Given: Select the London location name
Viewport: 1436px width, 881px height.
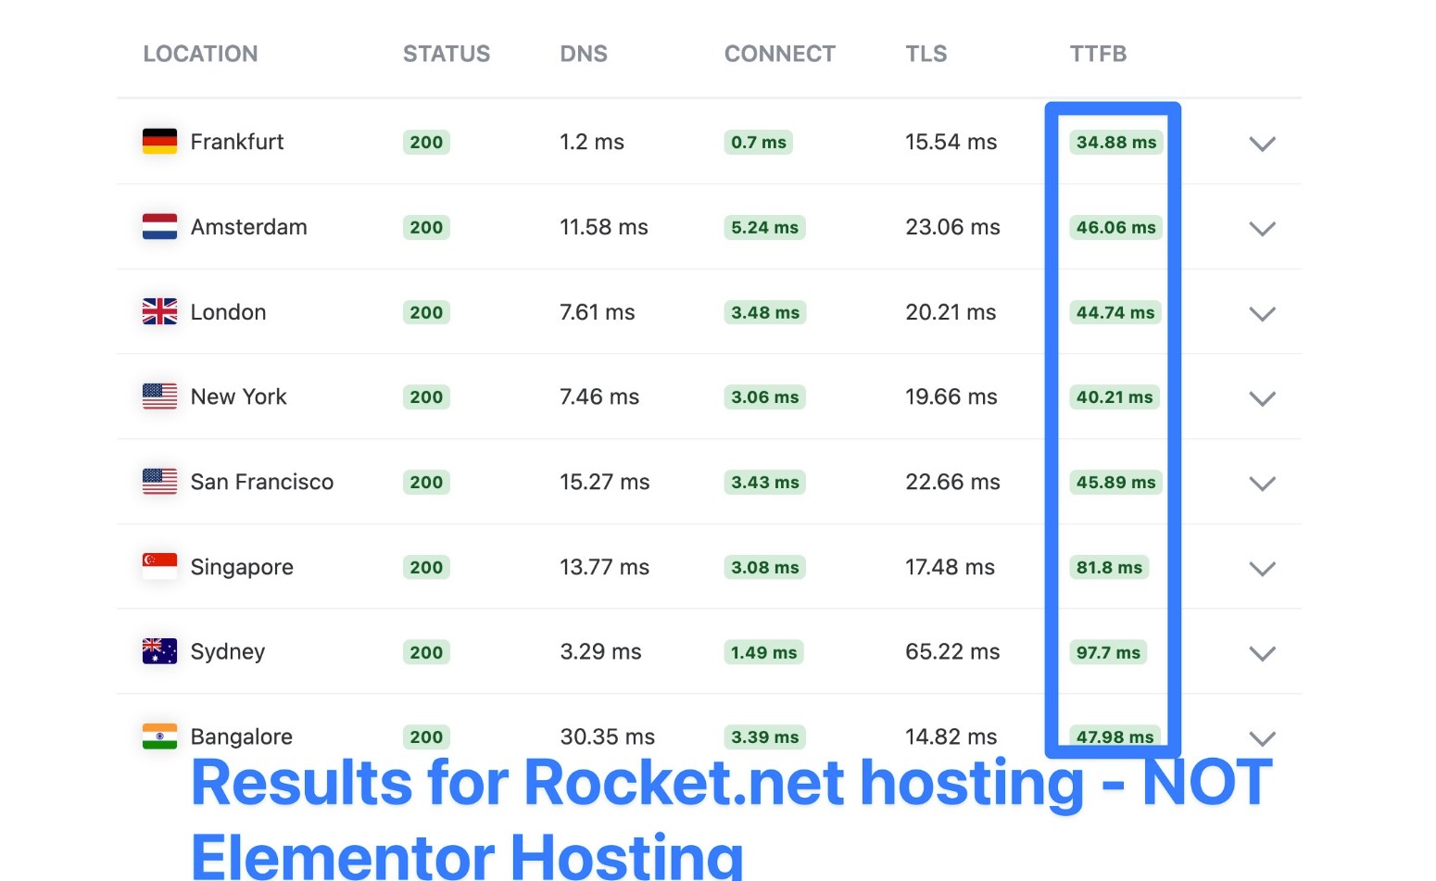Looking at the screenshot, I should click(228, 312).
